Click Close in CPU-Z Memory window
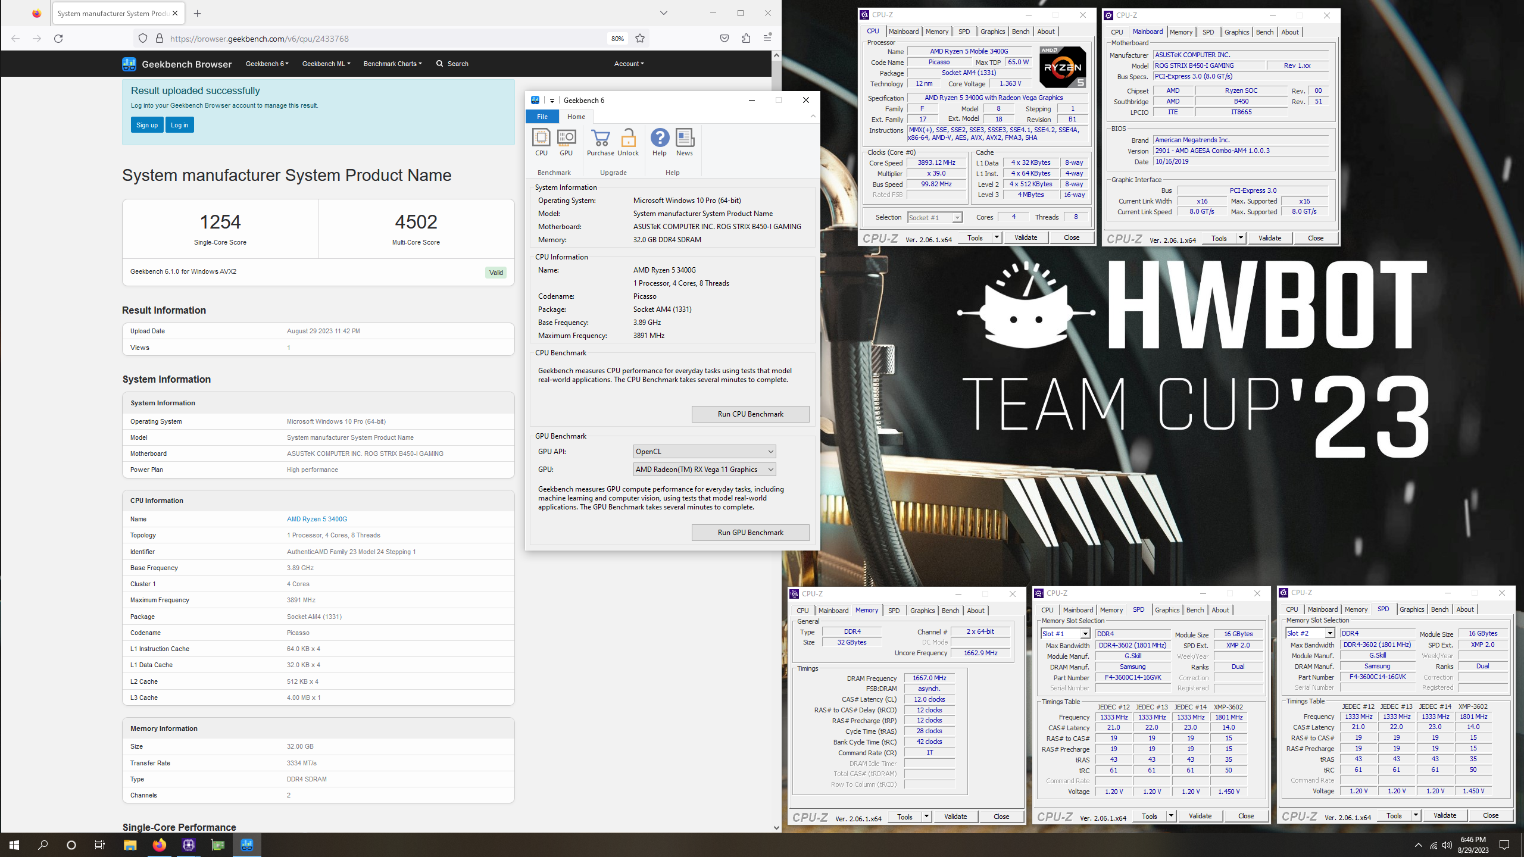1524x857 pixels. coord(1001,817)
